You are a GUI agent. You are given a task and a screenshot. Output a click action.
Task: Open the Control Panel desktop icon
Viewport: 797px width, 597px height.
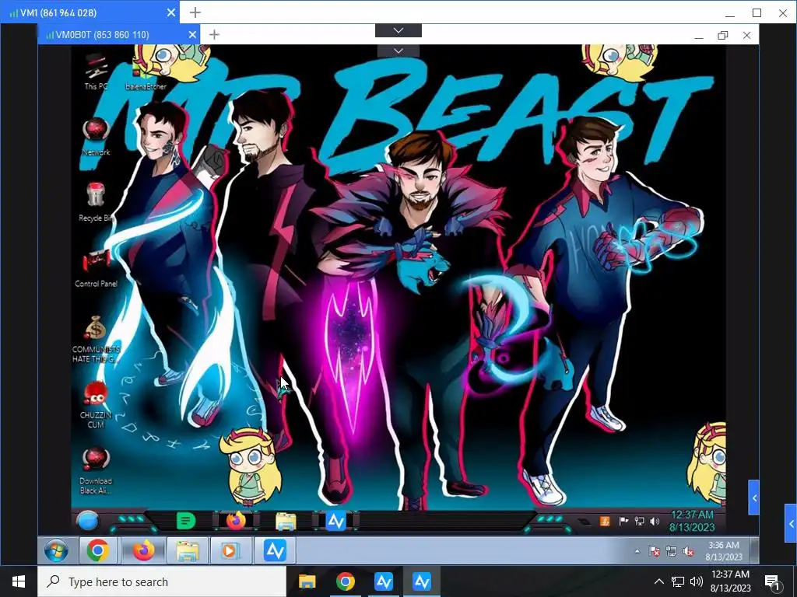click(96, 268)
